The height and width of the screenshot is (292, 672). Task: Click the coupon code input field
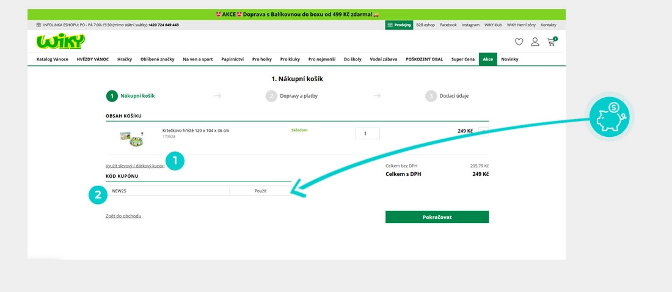[167, 191]
